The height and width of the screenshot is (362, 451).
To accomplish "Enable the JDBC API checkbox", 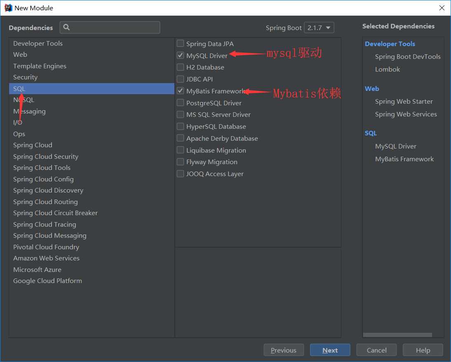I will (x=180, y=79).
